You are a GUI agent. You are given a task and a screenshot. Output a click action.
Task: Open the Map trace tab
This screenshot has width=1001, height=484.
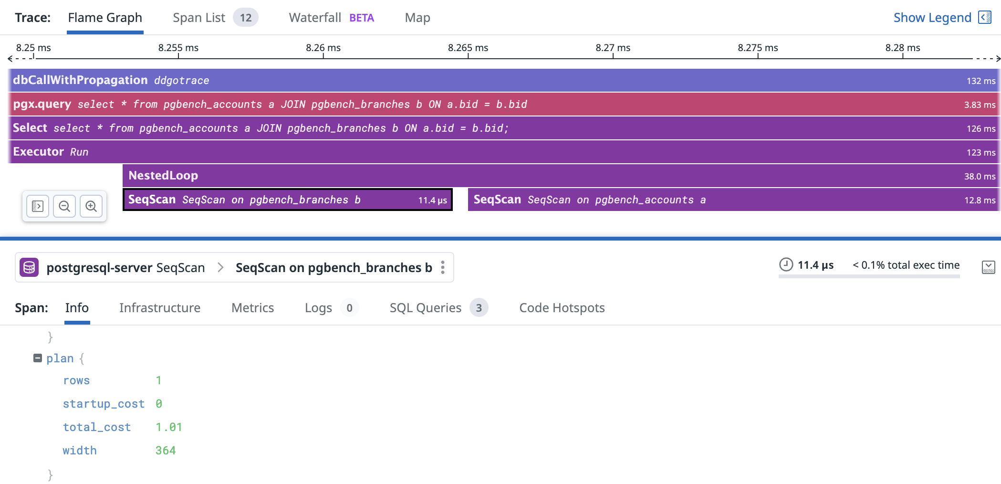coord(417,18)
